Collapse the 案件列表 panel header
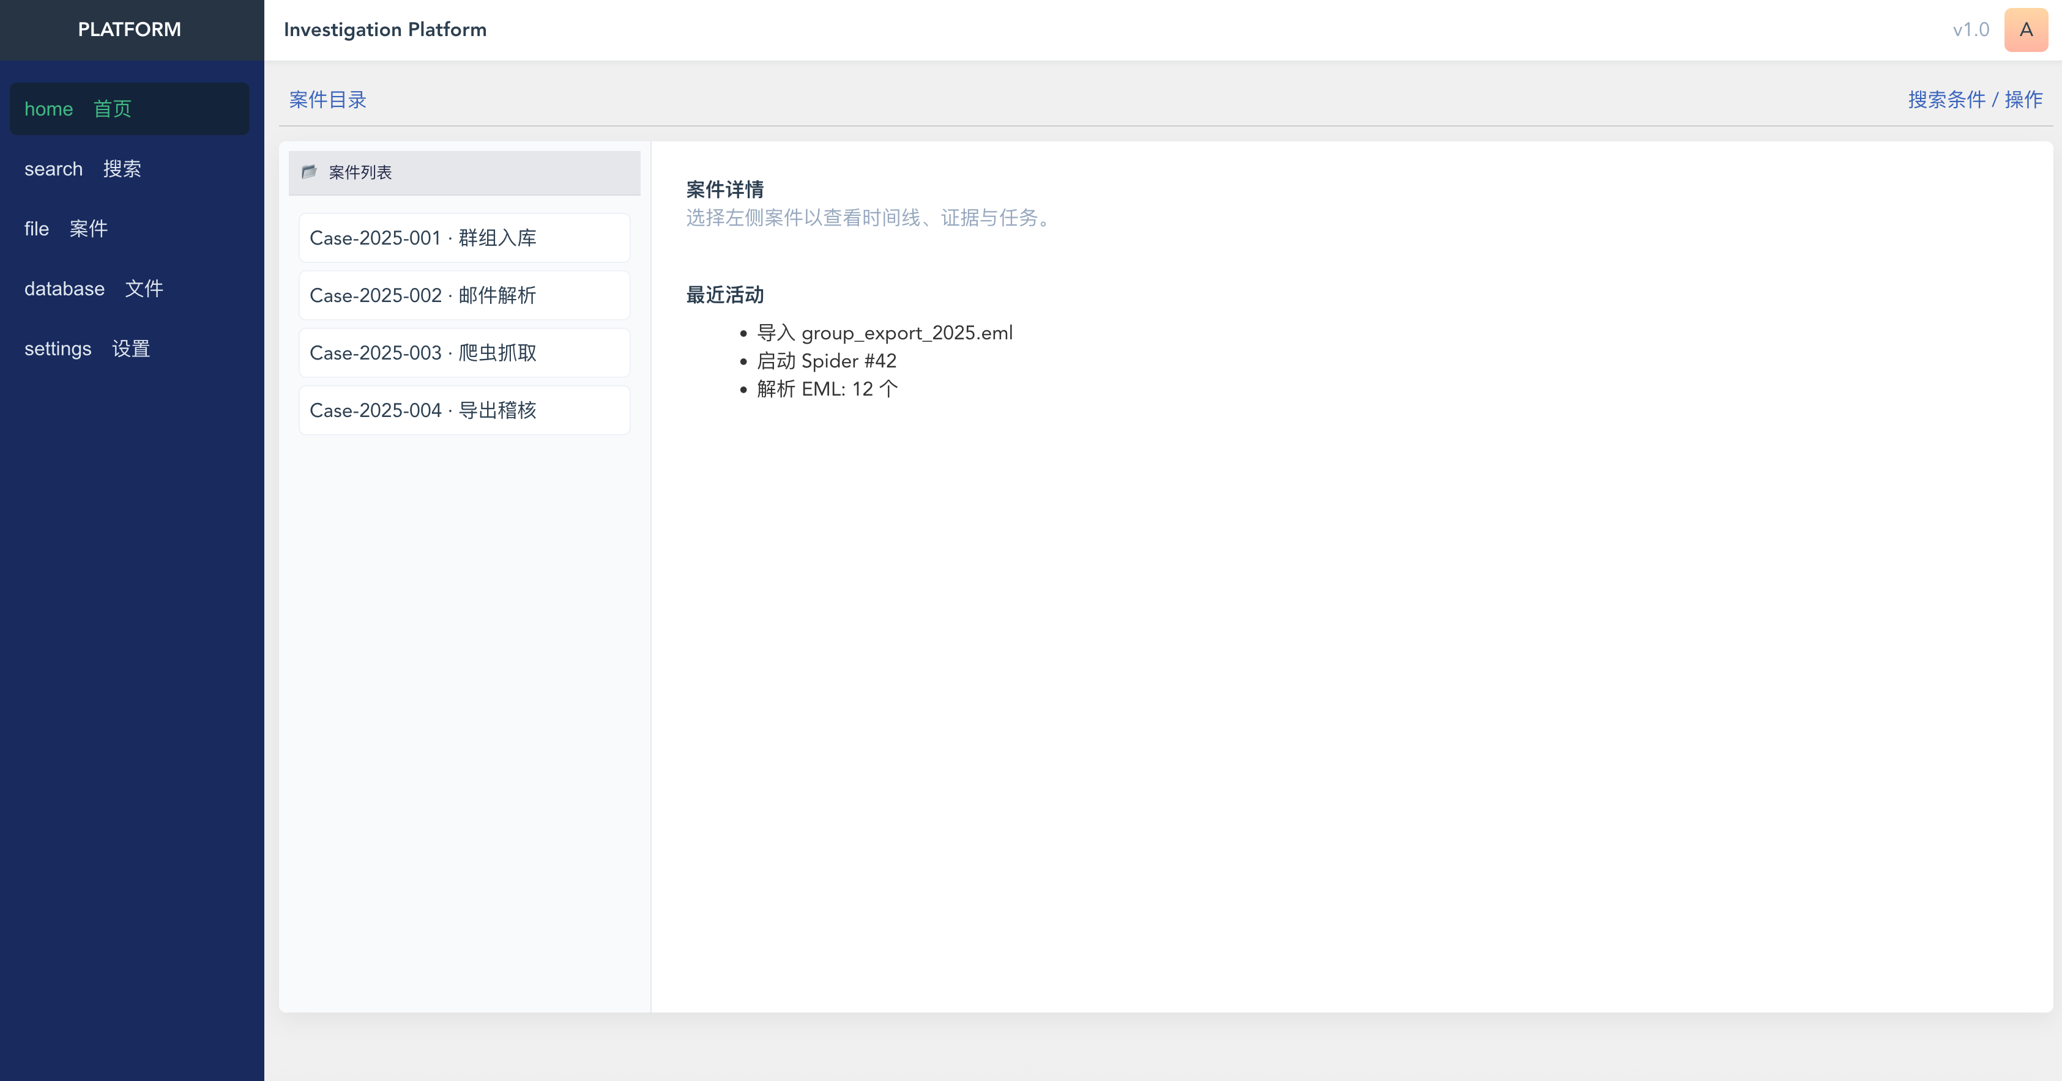Screen dimensions: 2062x1081 (464, 173)
